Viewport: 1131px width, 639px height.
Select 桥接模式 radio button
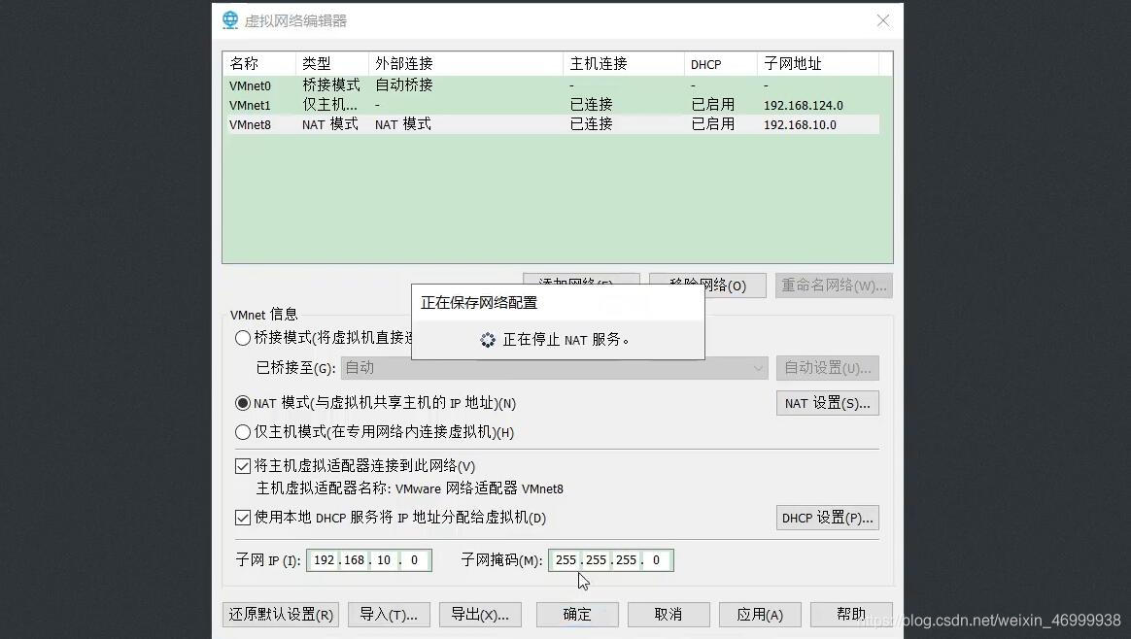coord(243,338)
